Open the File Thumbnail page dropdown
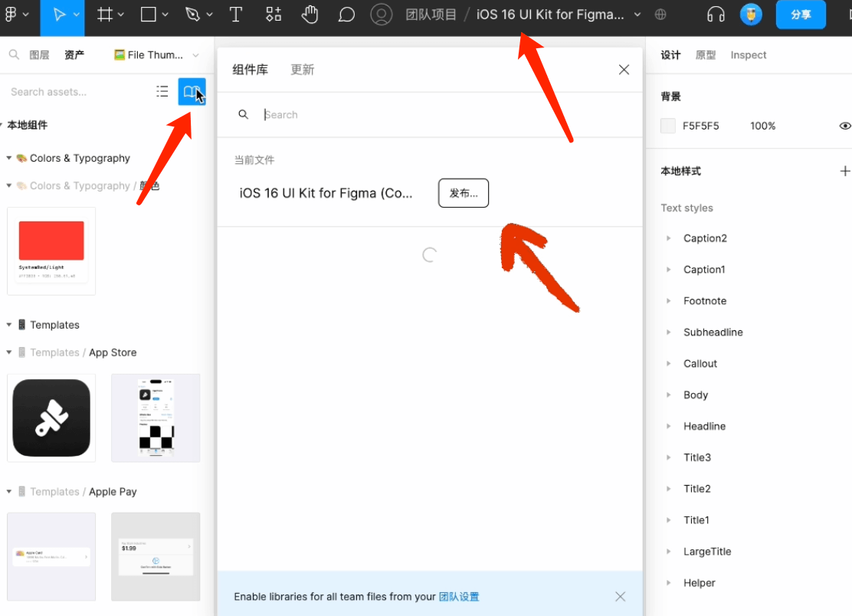Screen dimensions: 852x616 click(x=156, y=55)
